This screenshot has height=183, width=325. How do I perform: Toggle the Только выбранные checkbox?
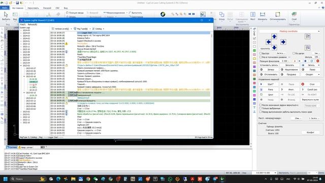tap(261, 108)
